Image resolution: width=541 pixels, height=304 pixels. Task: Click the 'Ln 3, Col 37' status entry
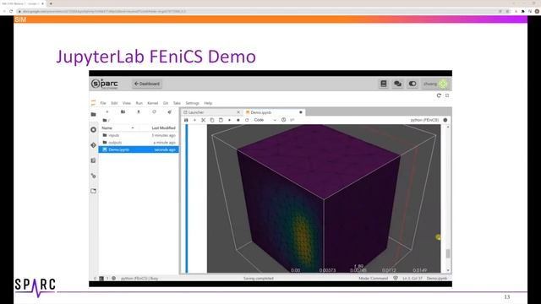[413, 278]
